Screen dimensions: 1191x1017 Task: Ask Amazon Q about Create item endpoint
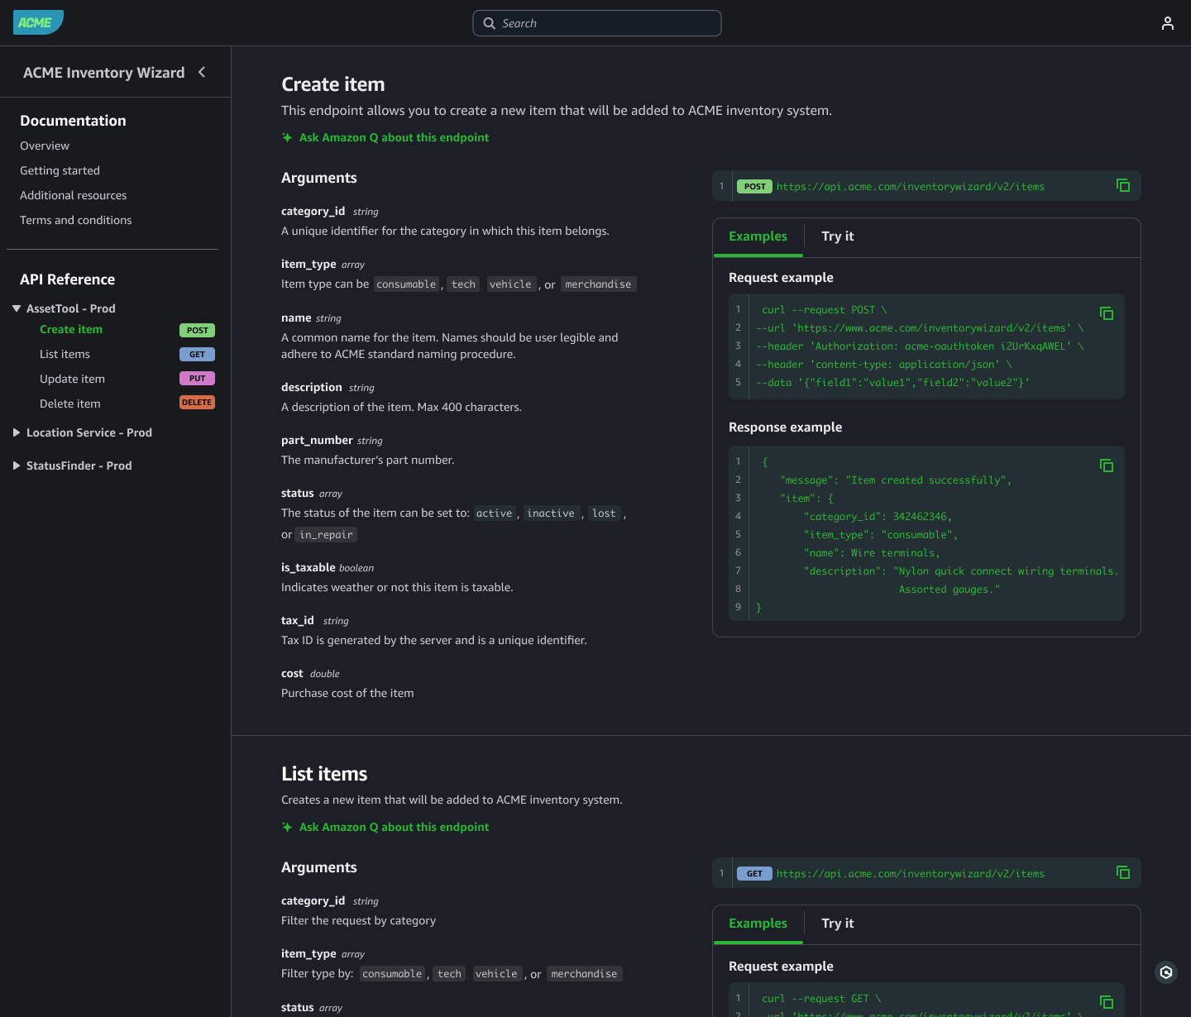[394, 137]
